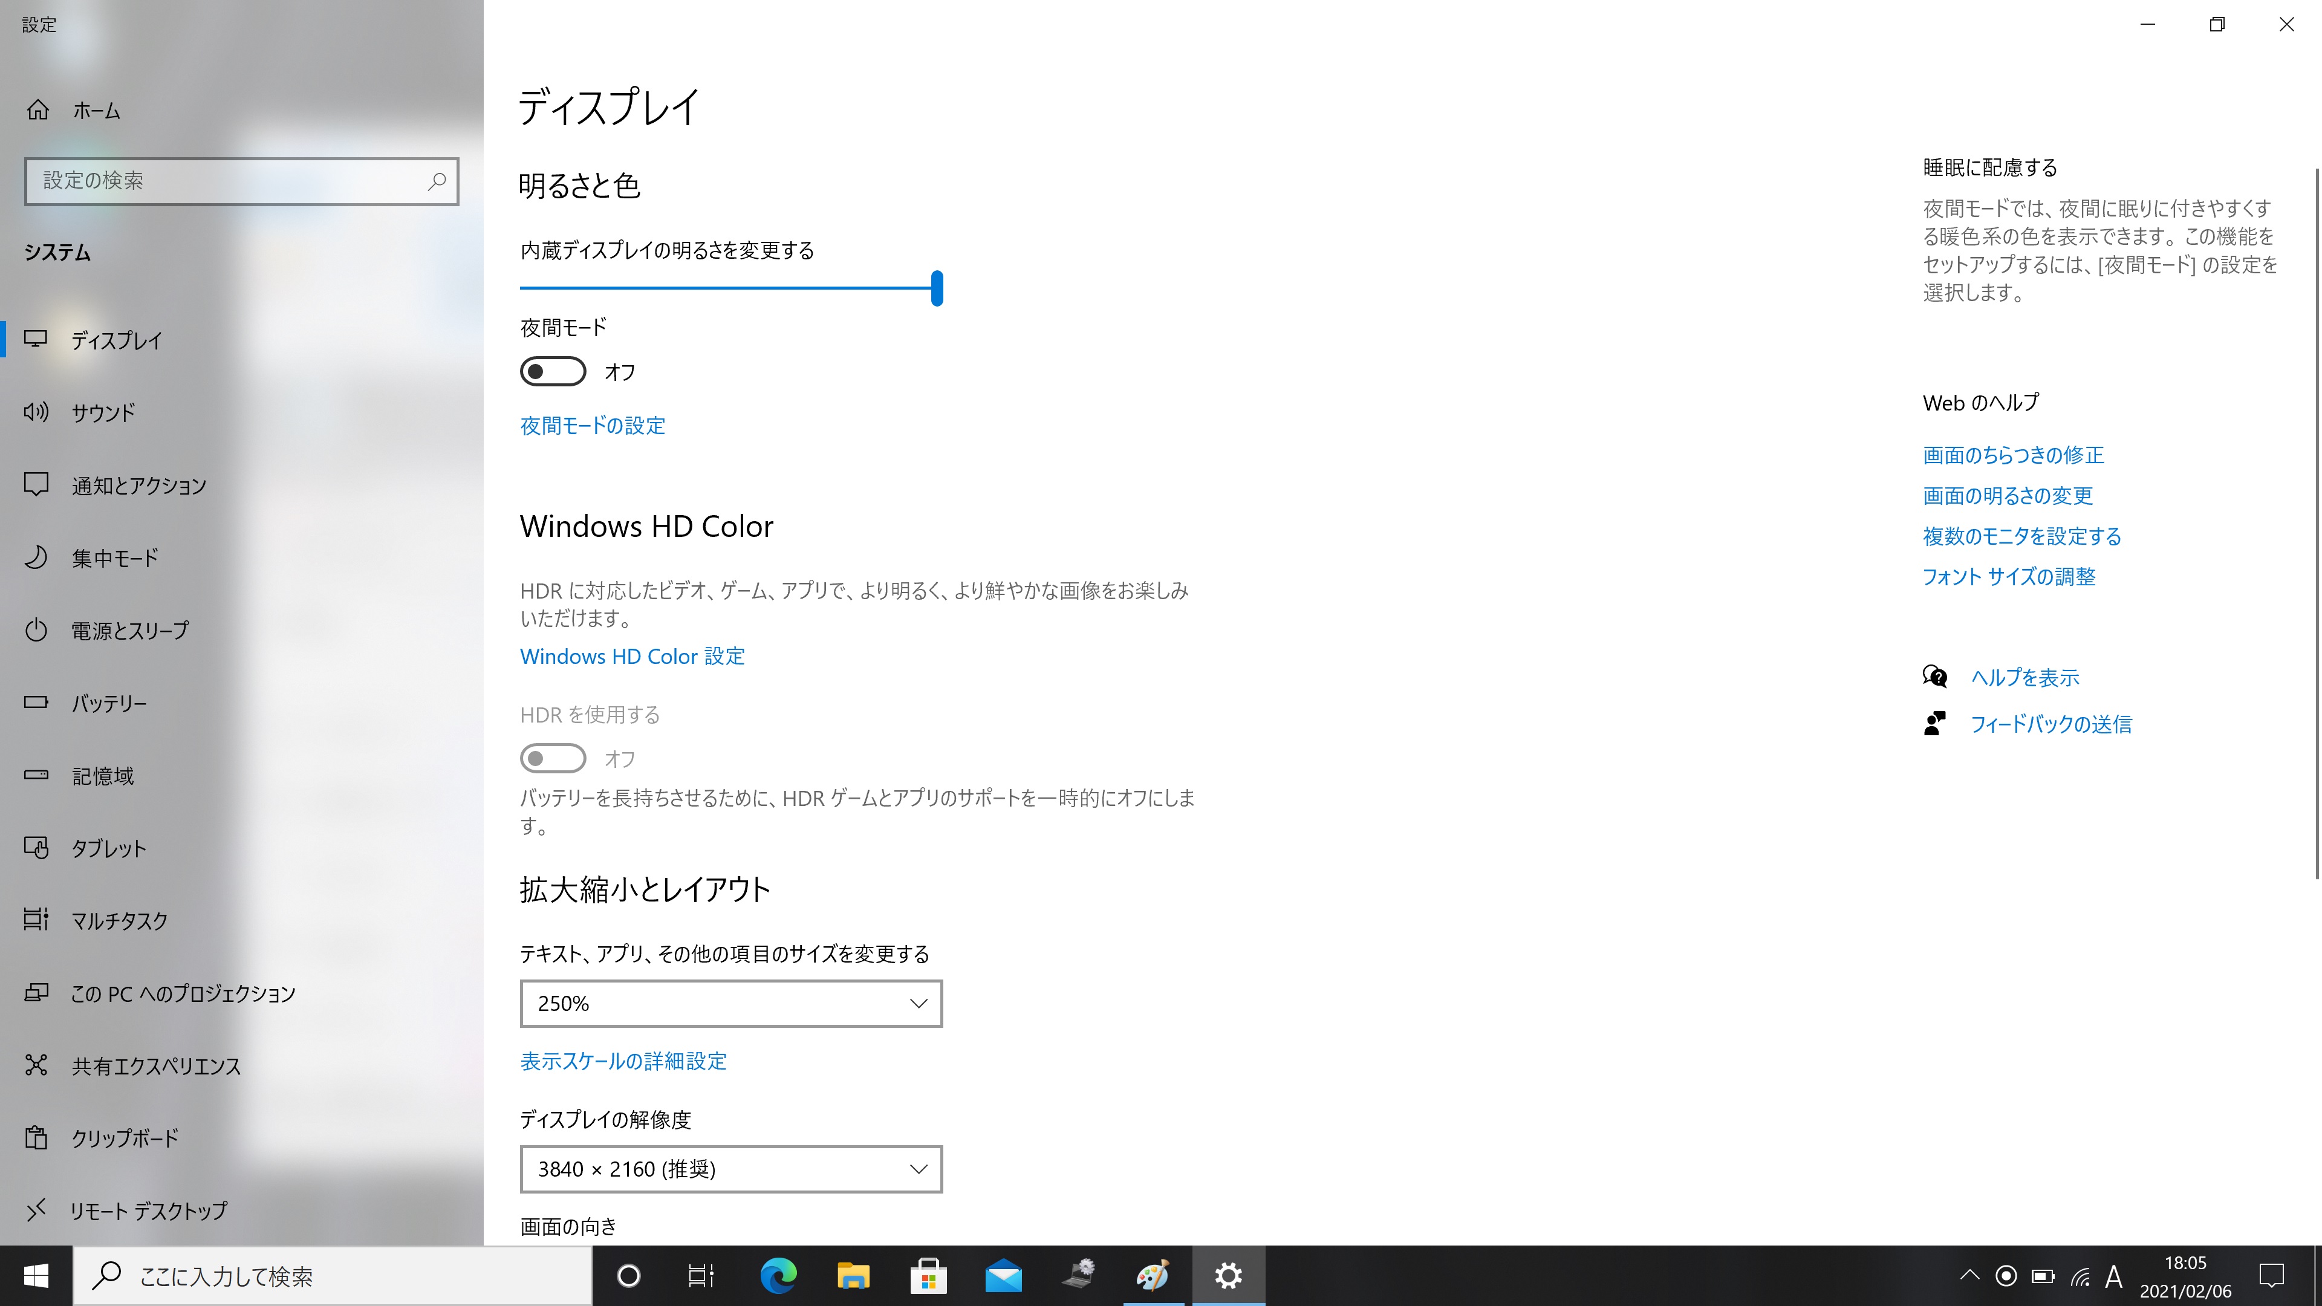This screenshot has height=1306, width=2322.
Task: Click the Multitasking icon in sidebar
Action: point(36,919)
